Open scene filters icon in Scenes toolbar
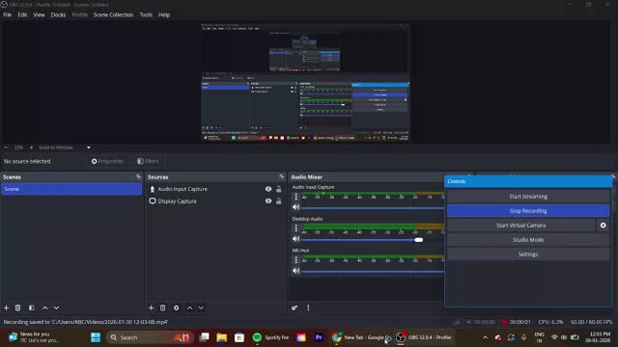 32,307
